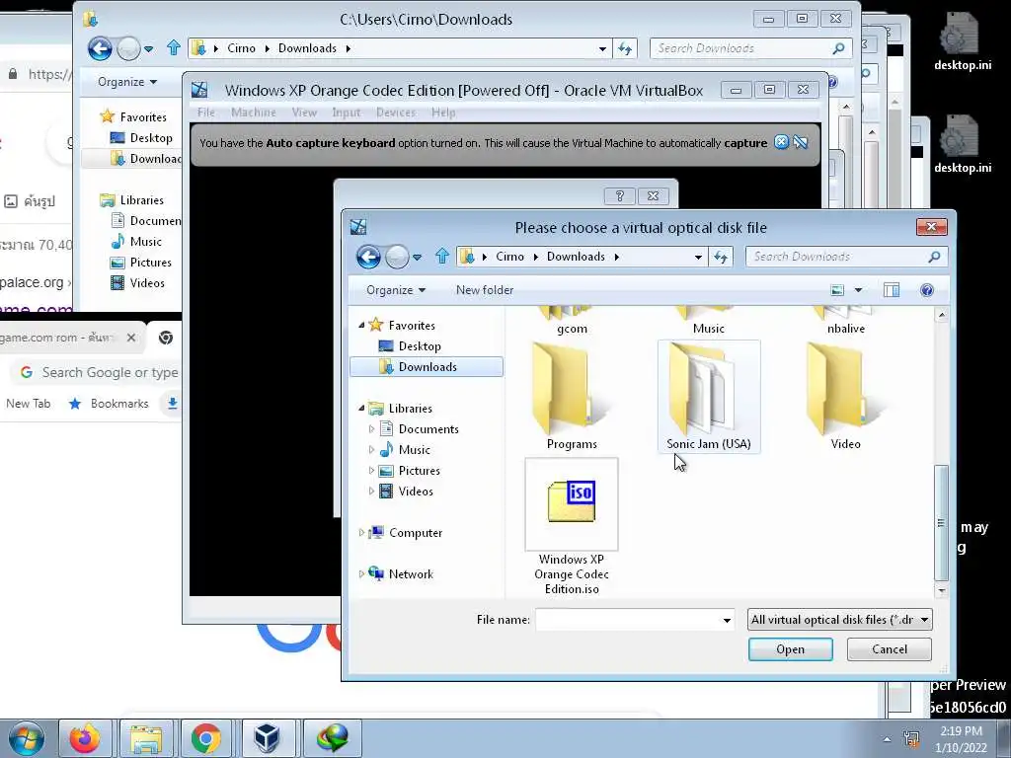
Task: Expand the Network node in file dialog
Action: coord(361,574)
